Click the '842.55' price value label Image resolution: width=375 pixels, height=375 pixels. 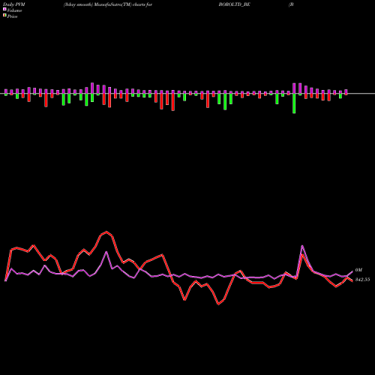tap(362, 280)
